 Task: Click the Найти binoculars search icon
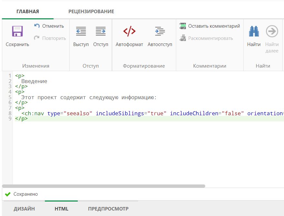tap(254, 31)
